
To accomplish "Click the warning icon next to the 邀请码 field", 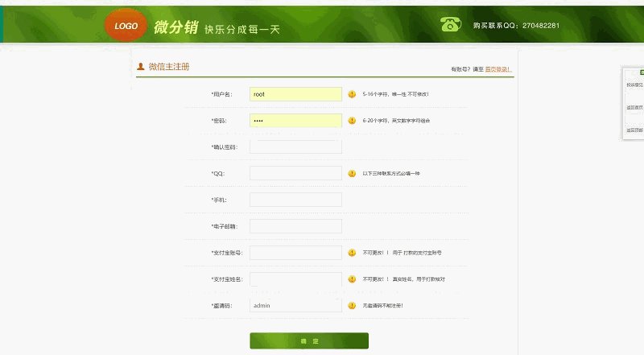I will (352, 305).
